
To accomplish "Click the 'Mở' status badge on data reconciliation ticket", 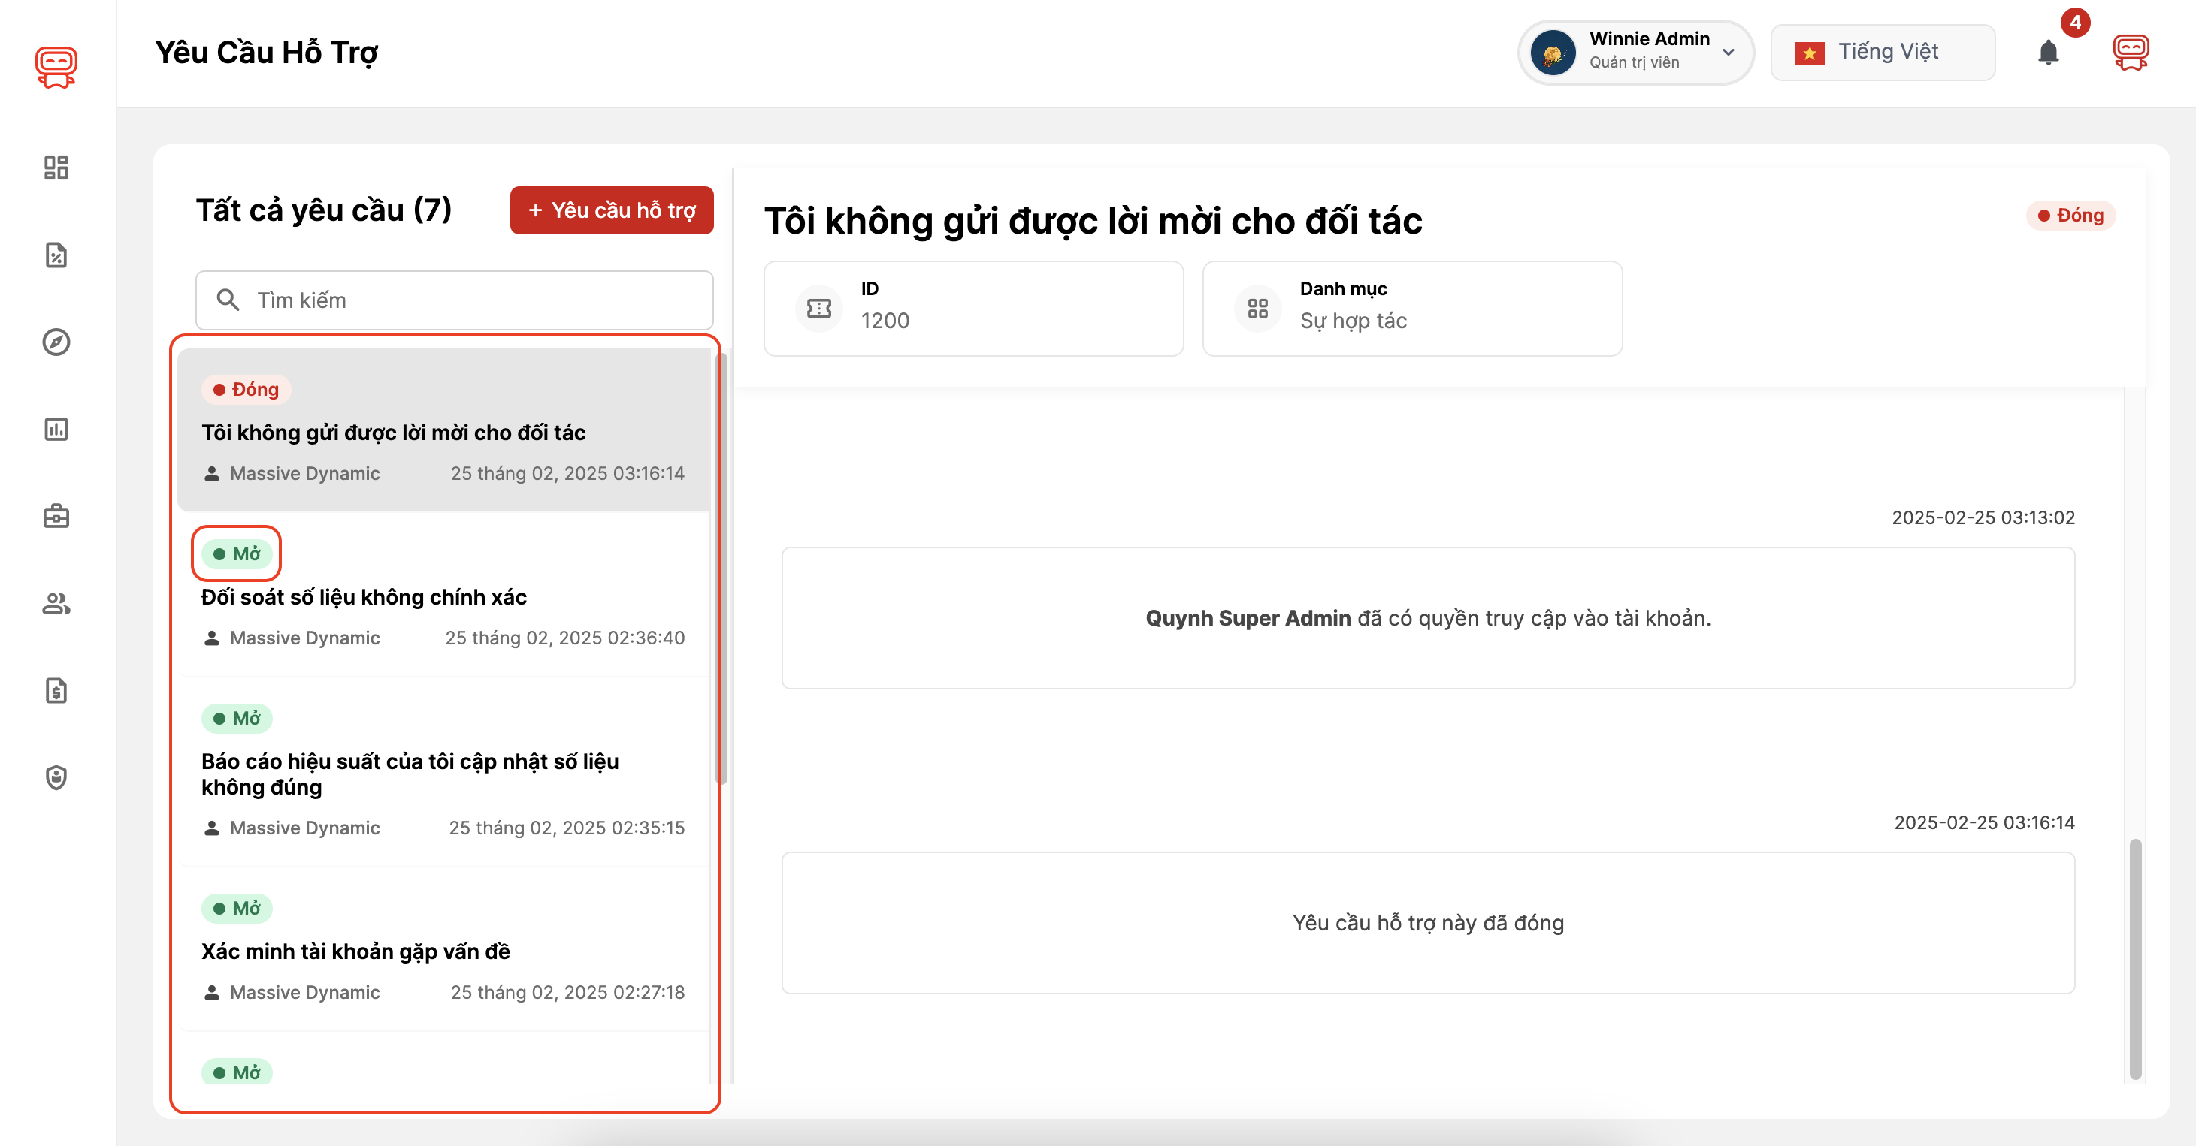I will (237, 553).
